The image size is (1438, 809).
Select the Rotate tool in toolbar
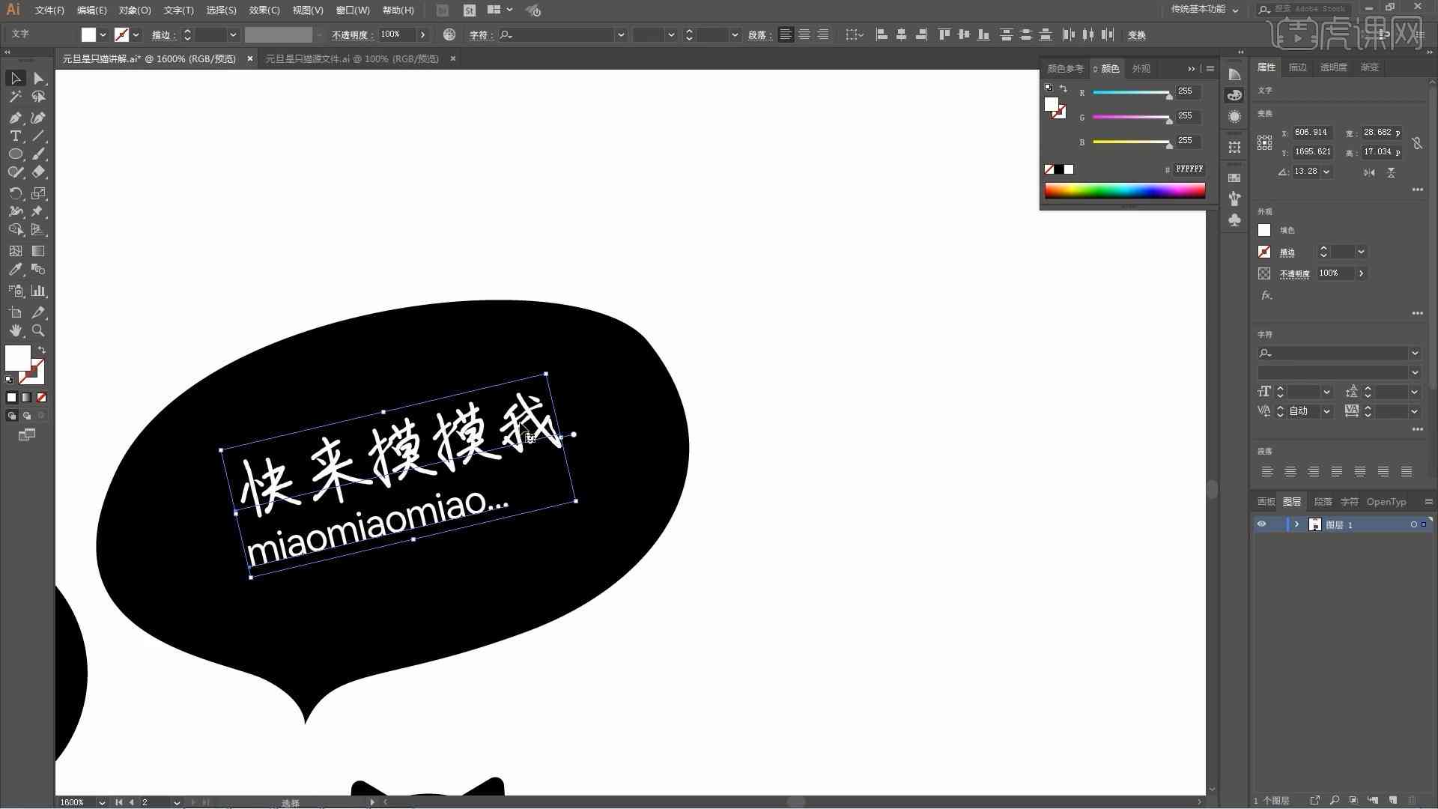tap(16, 193)
